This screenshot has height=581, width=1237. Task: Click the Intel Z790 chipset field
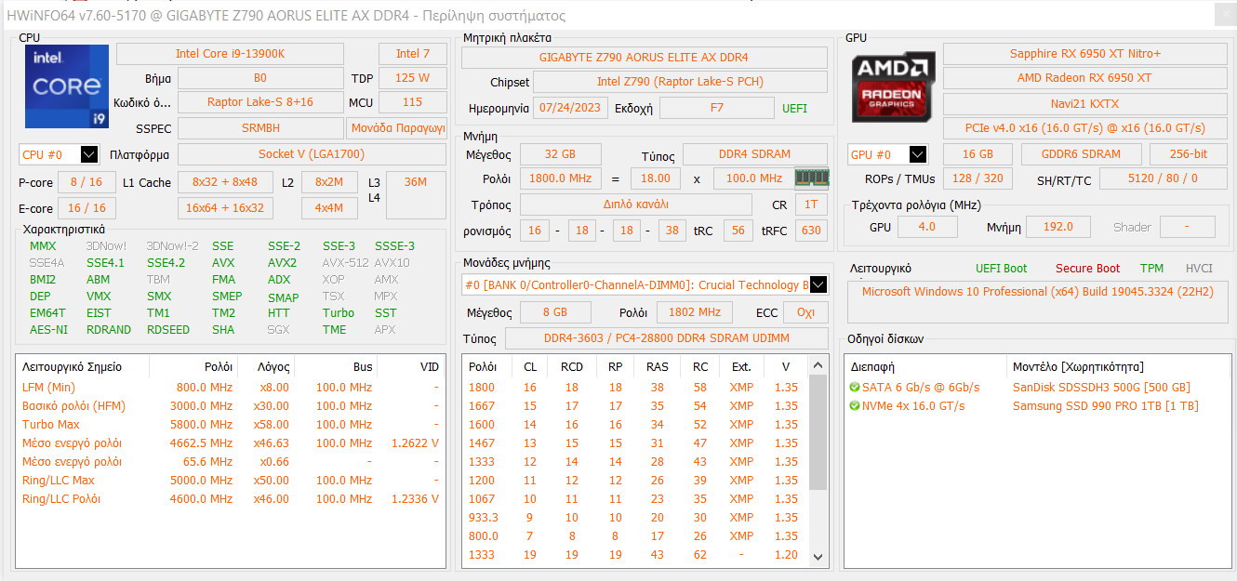(x=681, y=82)
